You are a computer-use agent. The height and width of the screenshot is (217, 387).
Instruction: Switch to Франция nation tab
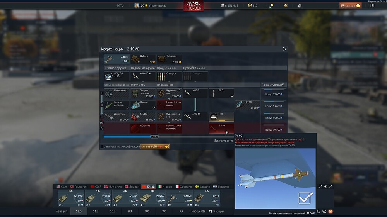click(x=183, y=186)
